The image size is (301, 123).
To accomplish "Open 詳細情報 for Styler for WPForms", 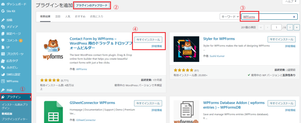I will tap(290, 46).
